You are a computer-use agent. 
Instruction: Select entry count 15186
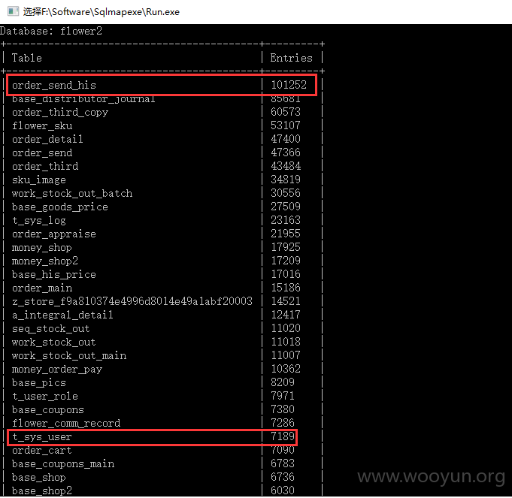[x=286, y=288]
